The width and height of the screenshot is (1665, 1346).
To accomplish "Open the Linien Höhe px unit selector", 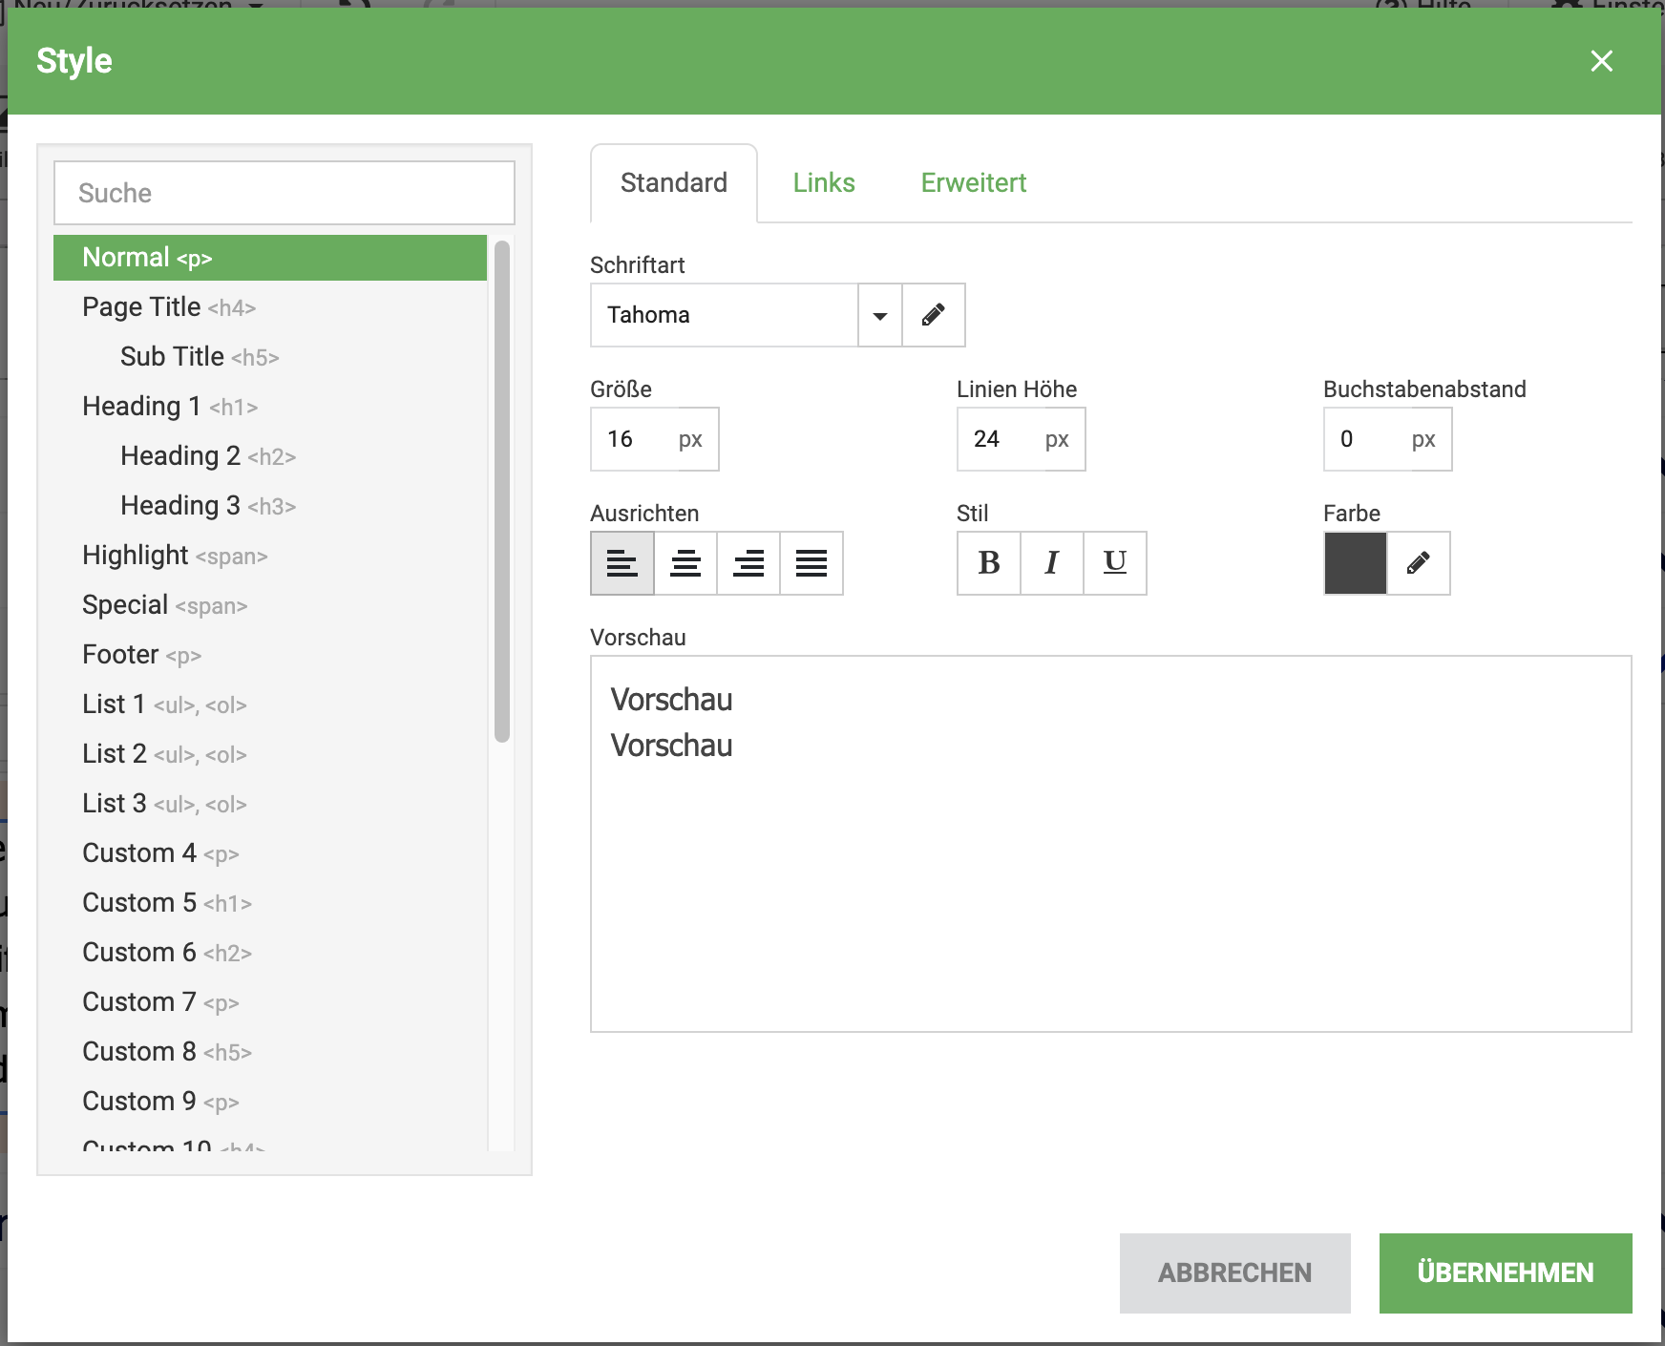I will (1057, 439).
